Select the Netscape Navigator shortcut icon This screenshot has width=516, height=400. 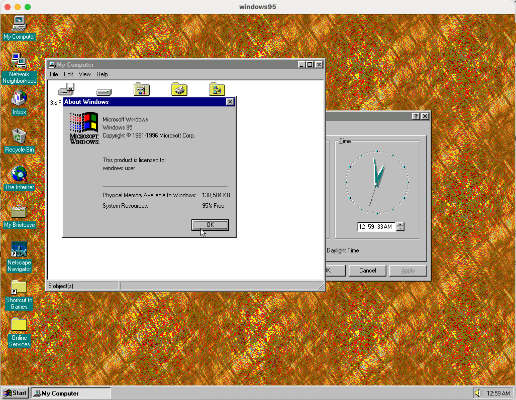coord(19,249)
